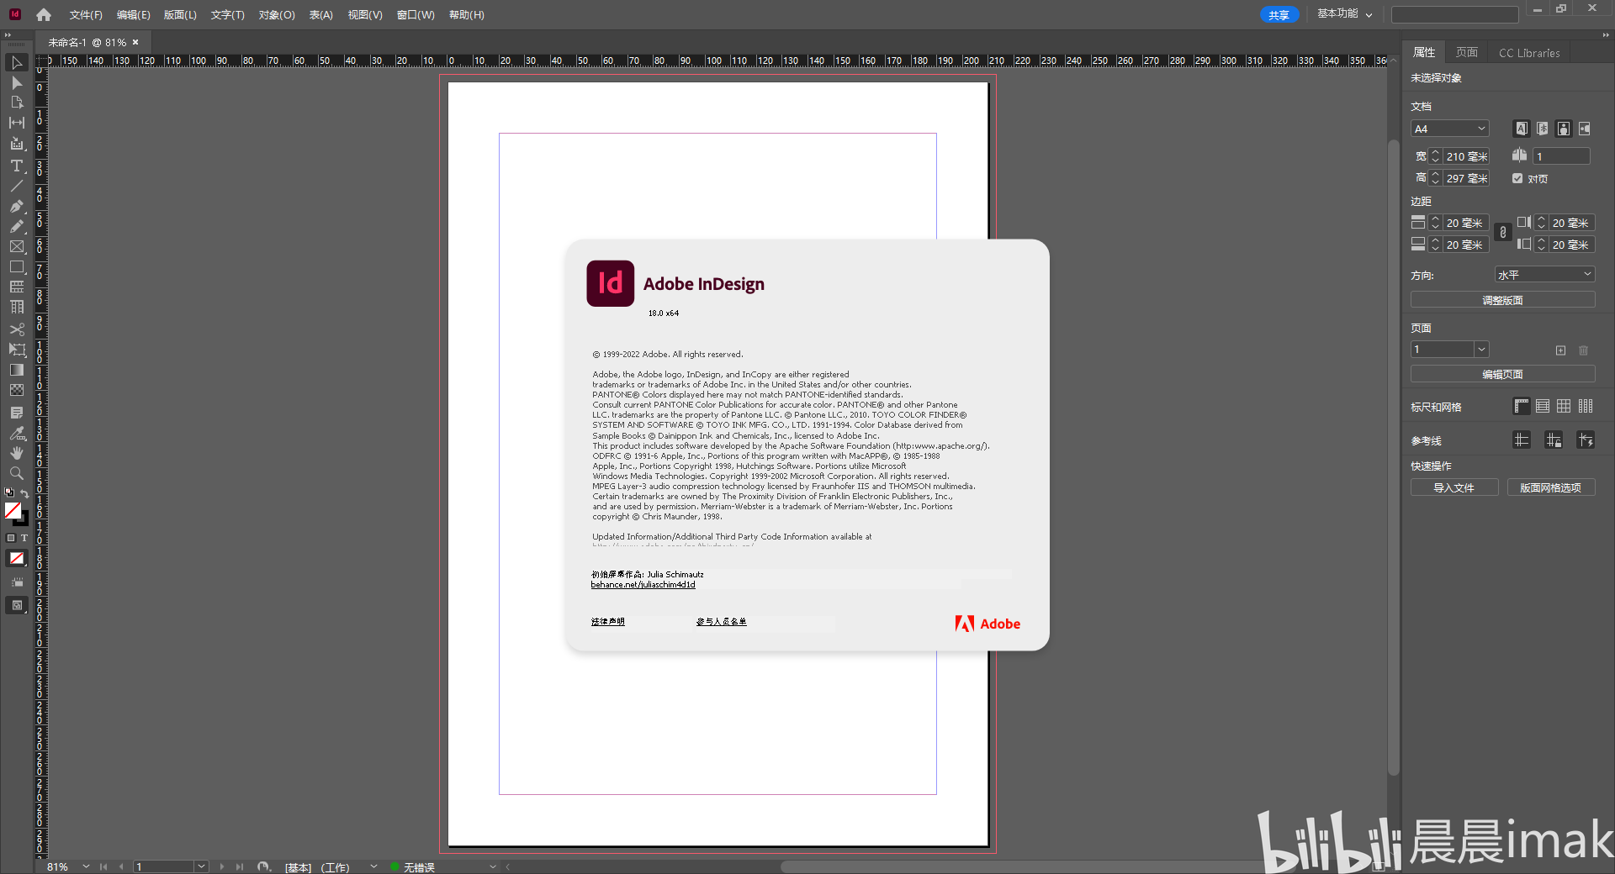Image resolution: width=1615 pixels, height=874 pixels.
Task: Set portrait page orientation
Action: pos(1564,129)
